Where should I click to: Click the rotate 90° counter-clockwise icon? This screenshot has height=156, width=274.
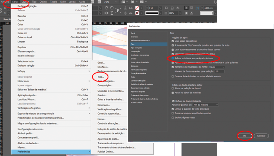[112, 8]
